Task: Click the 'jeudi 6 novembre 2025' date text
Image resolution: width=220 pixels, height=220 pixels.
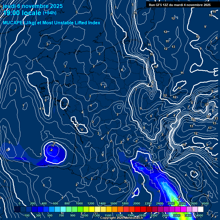Action: click(x=33, y=6)
